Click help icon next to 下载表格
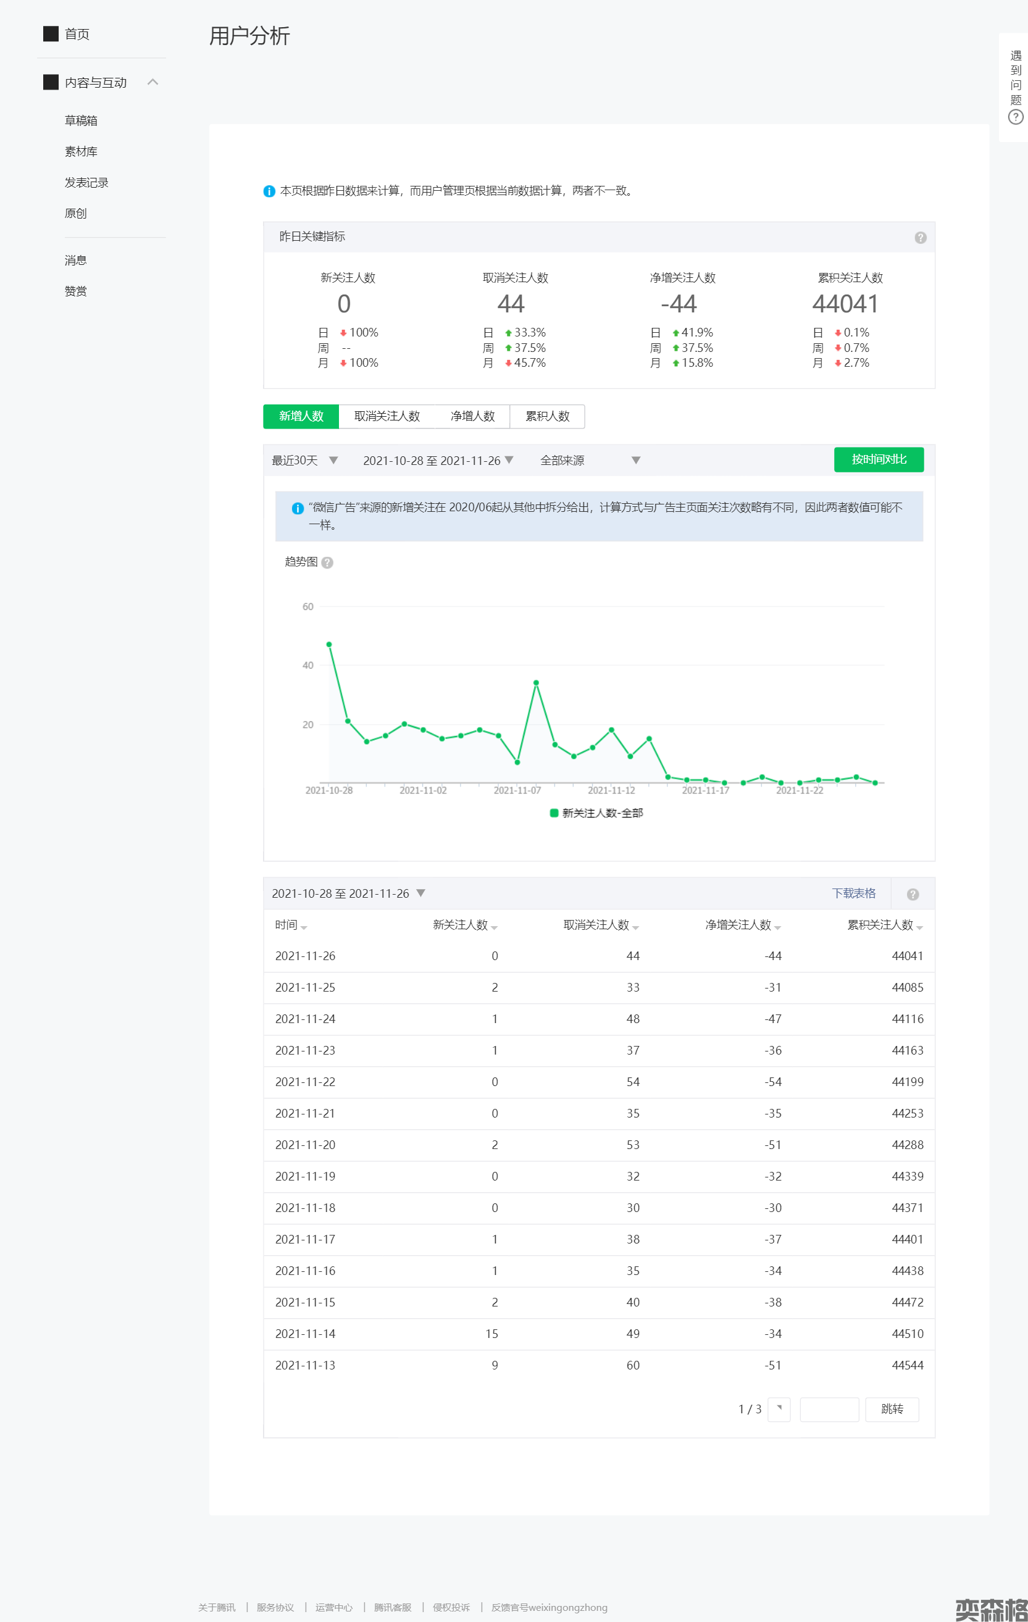The image size is (1028, 1622). (x=912, y=895)
